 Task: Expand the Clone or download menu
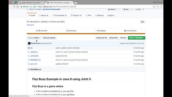point(137,38)
